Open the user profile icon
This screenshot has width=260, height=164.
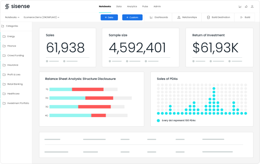[x=252, y=7]
